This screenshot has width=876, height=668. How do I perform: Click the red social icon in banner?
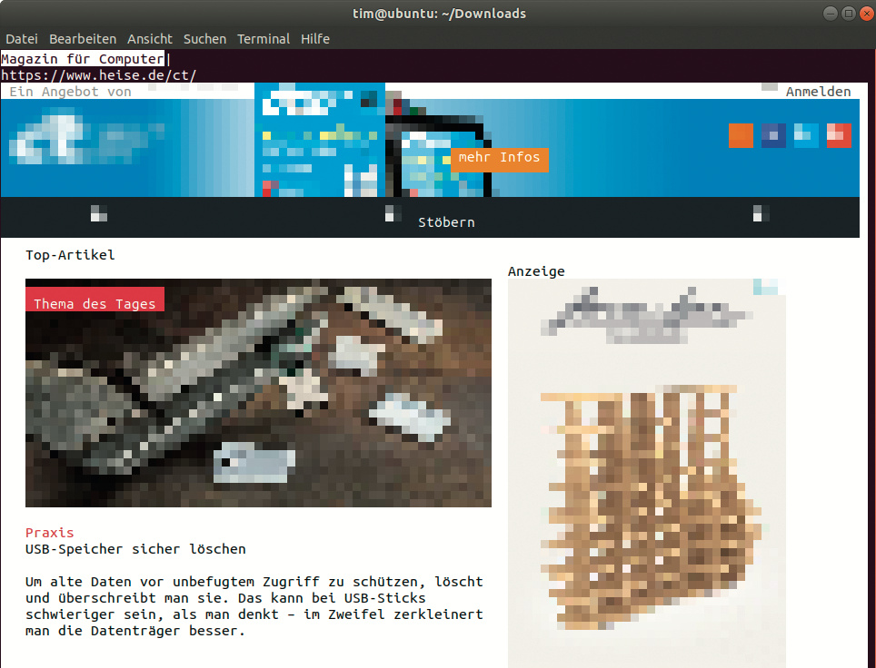point(838,135)
